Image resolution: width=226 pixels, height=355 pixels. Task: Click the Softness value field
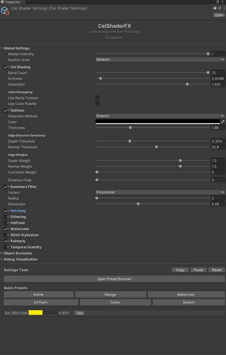point(218,79)
